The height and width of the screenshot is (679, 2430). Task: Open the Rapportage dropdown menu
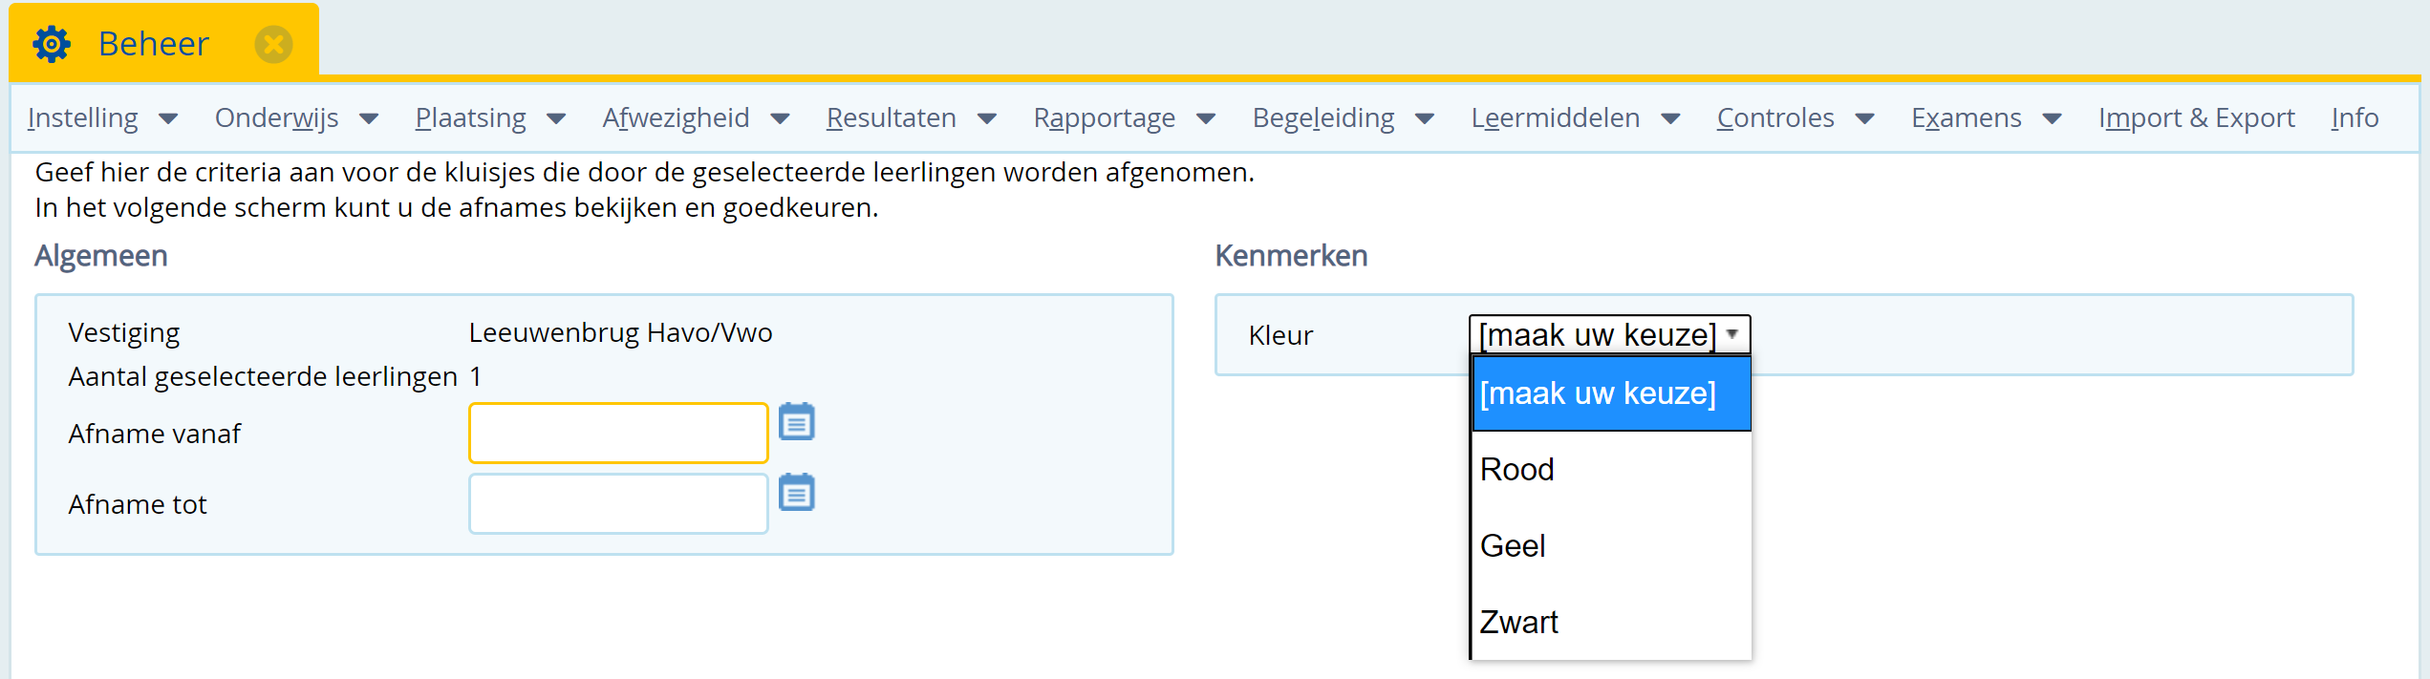(x=1125, y=118)
